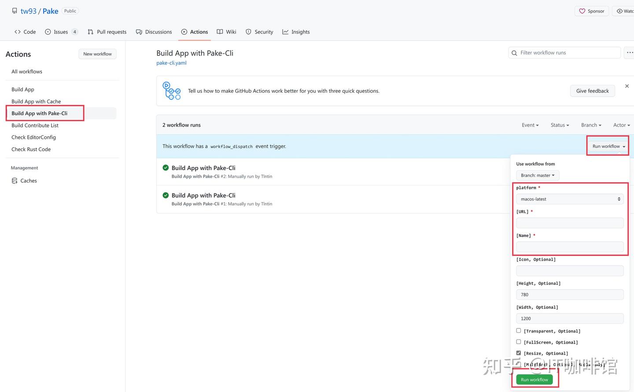Select Build App with Cache workflow
Image resolution: width=634 pixels, height=392 pixels.
point(36,102)
